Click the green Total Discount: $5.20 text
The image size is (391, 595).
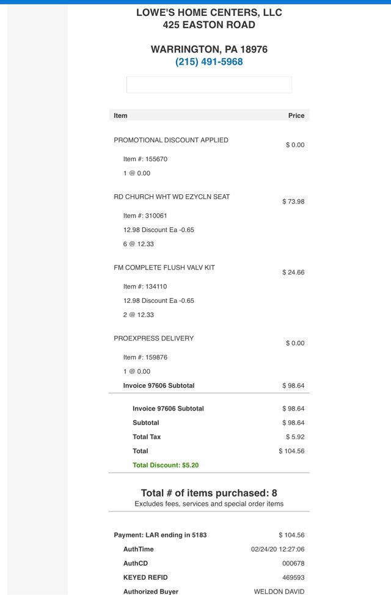166,465
